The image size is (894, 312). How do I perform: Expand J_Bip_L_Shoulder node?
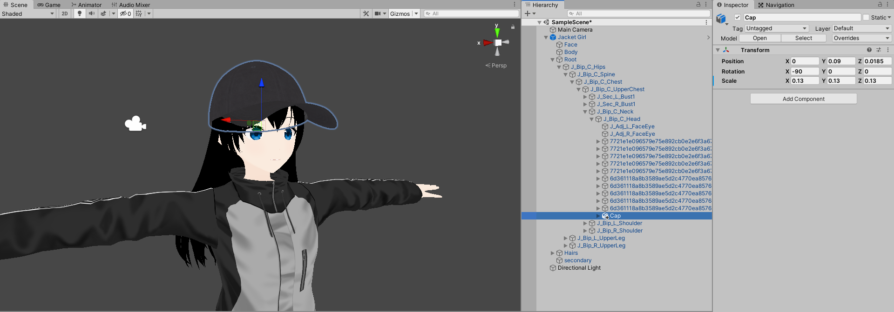(x=585, y=223)
